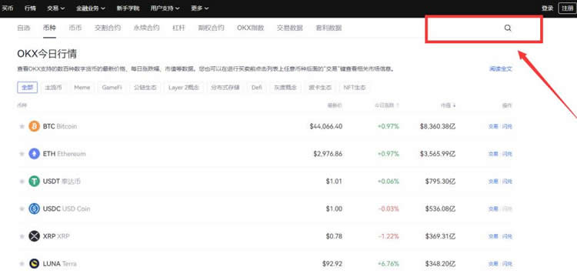Toggle the favorite star for XRP

click(x=22, y=236)
